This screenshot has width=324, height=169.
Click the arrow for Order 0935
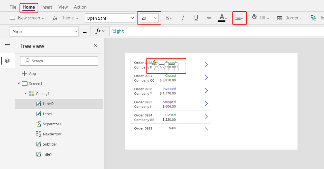206,104
